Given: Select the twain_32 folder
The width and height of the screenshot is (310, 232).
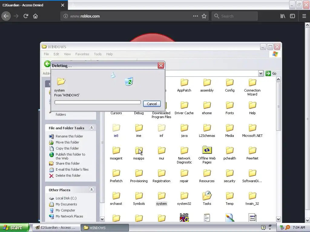Looking at the screenshot, I should tap(252, 199).
